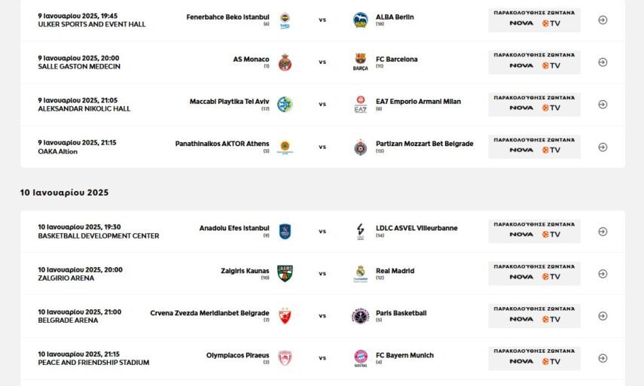644x386 pixels.
Task: Click the Maccabi Playtika Tel Aviv logo
Action: (285, 105)
